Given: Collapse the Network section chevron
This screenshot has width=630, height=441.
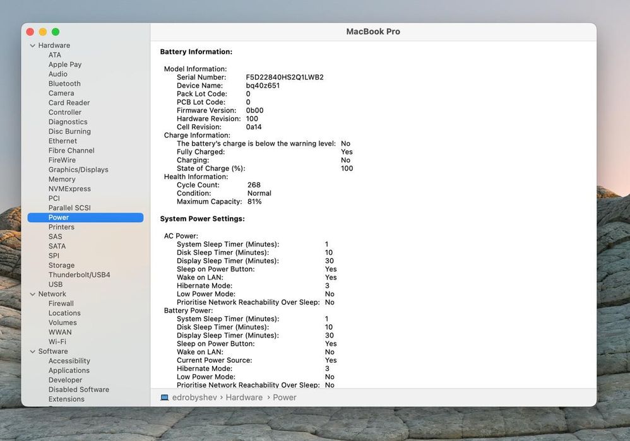Looking at the screenshot, I should [33, 295].
